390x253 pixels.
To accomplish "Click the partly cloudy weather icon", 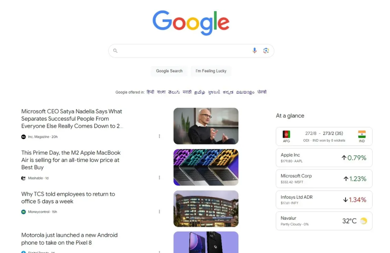I will [x=364, y=221].
